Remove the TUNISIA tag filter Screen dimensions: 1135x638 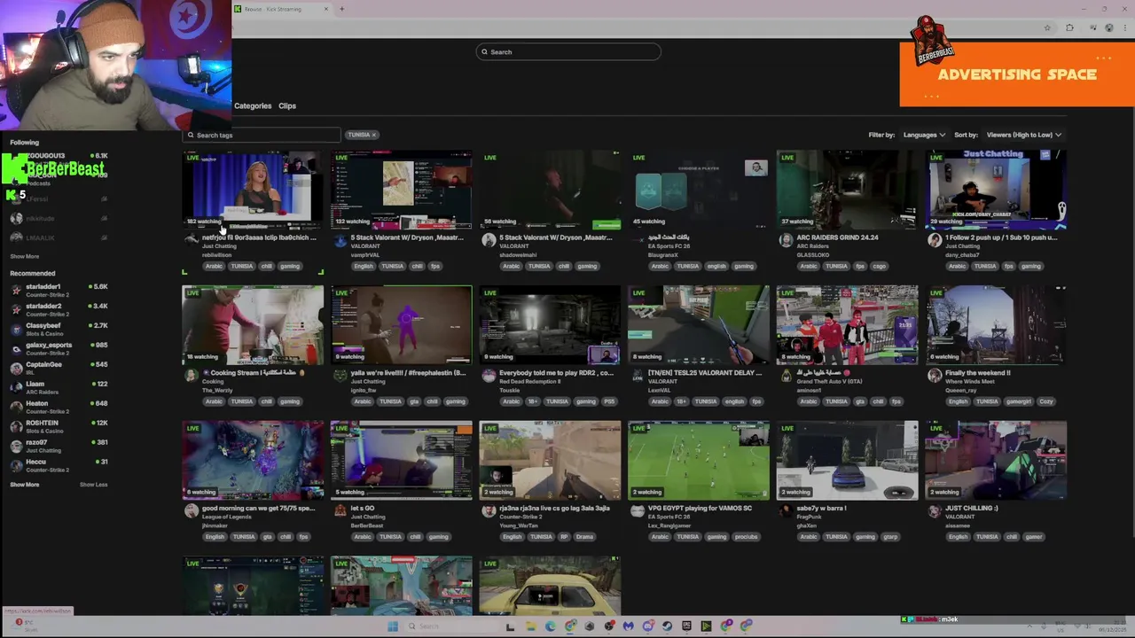pyautogui.click(x=373, y=135)
